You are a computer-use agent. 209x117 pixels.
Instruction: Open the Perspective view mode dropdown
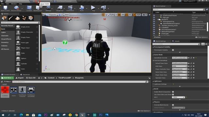51,15
